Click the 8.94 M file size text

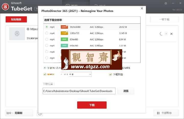pos(122,39)
